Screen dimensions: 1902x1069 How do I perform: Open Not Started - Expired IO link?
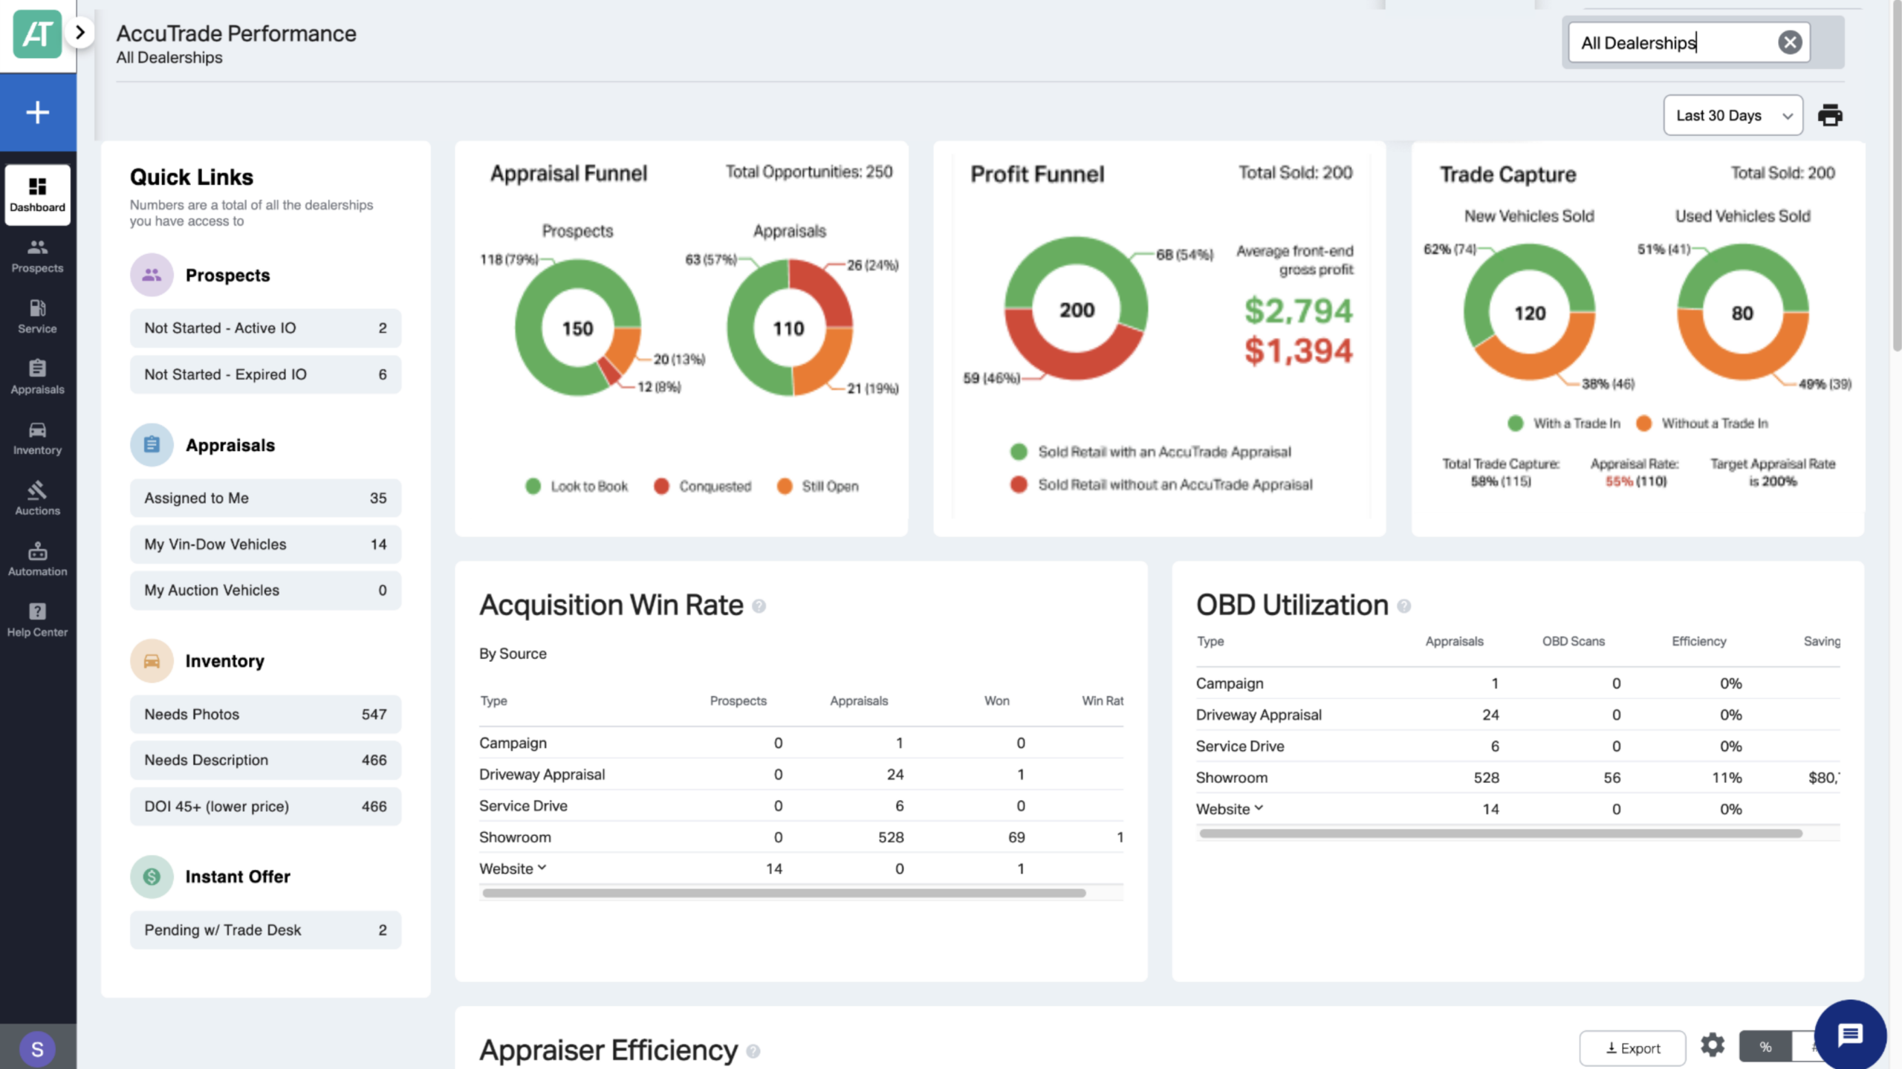tap(265, 374)
